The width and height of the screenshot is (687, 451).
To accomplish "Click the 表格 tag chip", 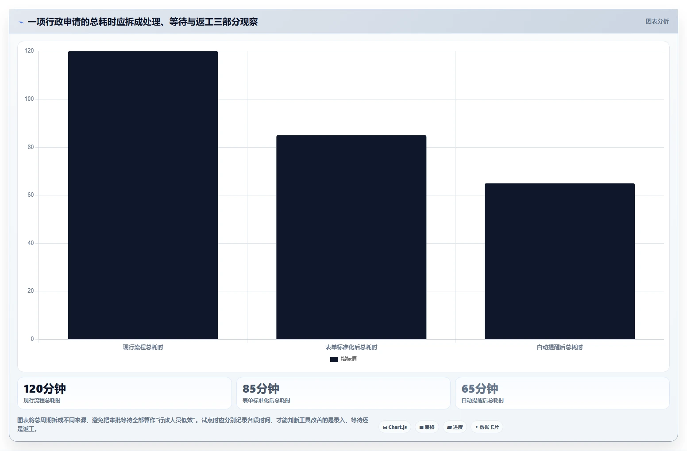I will pyautogui.click(x=427, y=427).
